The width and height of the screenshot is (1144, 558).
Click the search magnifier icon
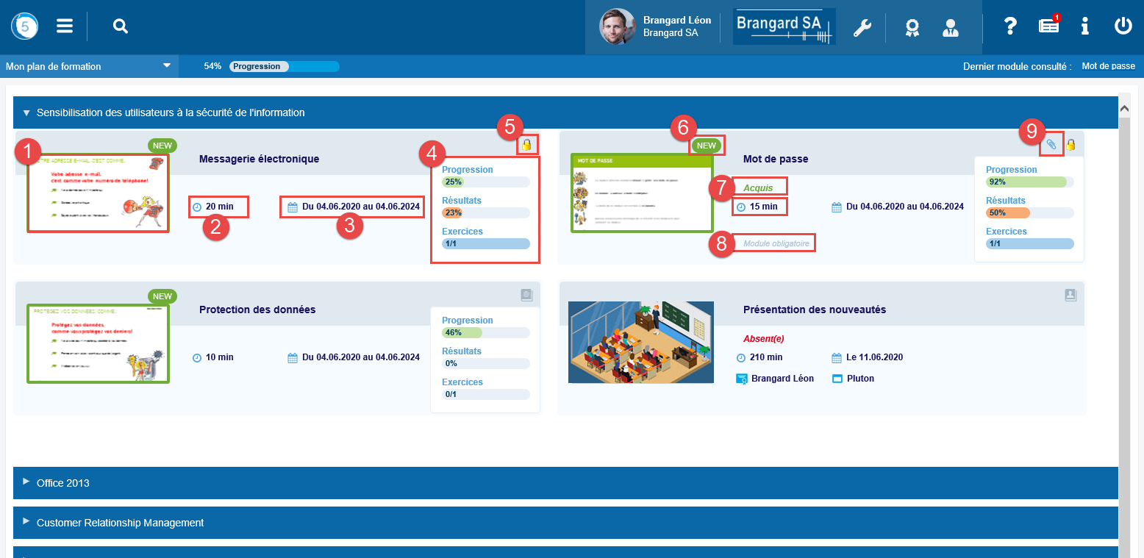point(121,26)
